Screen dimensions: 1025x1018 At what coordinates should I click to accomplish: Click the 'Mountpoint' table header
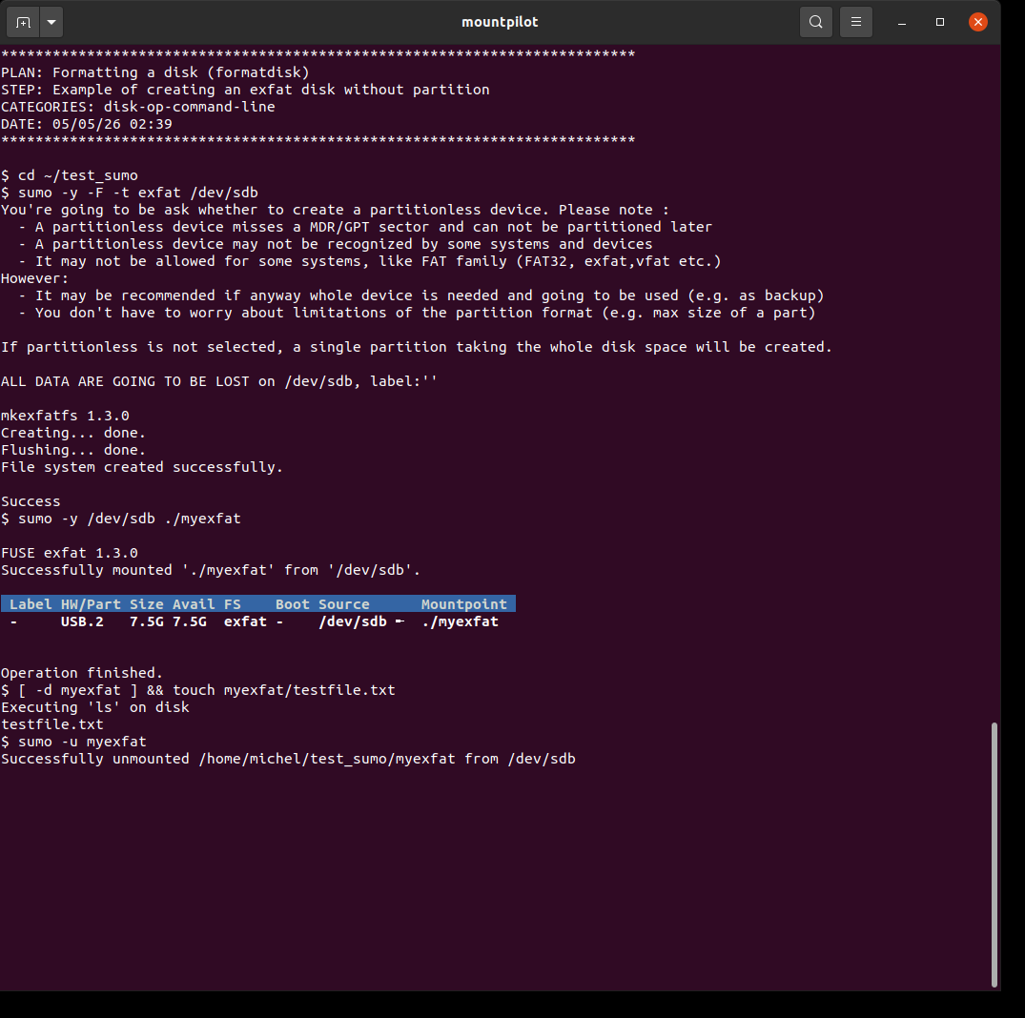[x=464, y=604]
